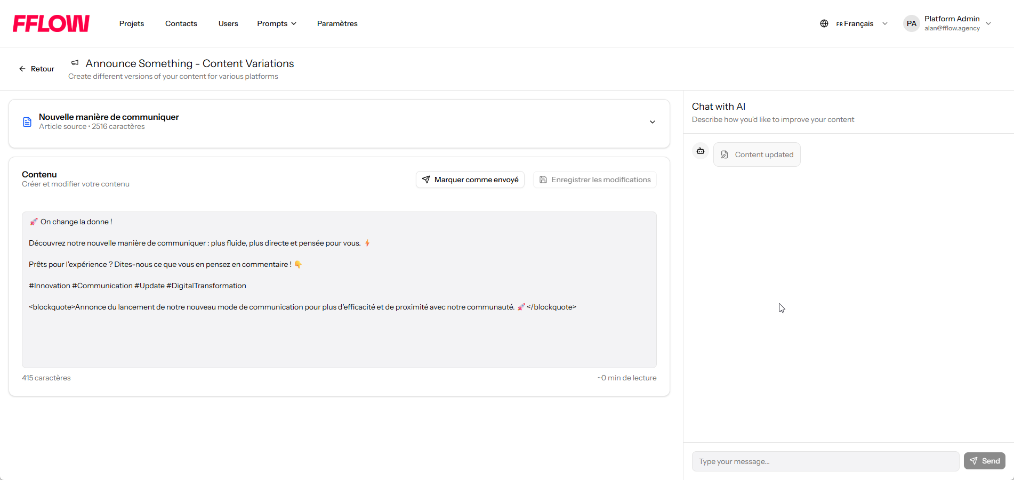Click Marquer comme envoyé button
This screenshot has height=480, width=1014.
470,180
